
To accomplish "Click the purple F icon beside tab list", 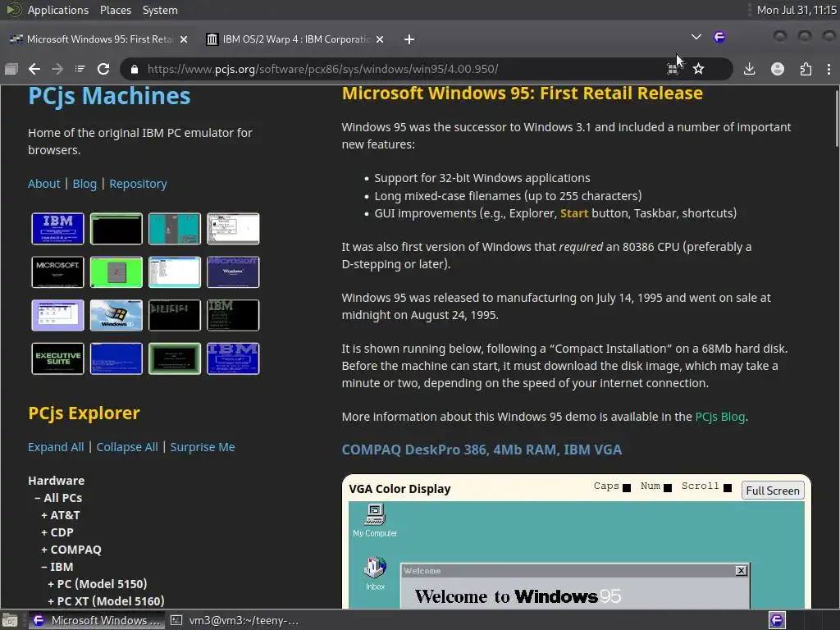I will tap(719, 37).
